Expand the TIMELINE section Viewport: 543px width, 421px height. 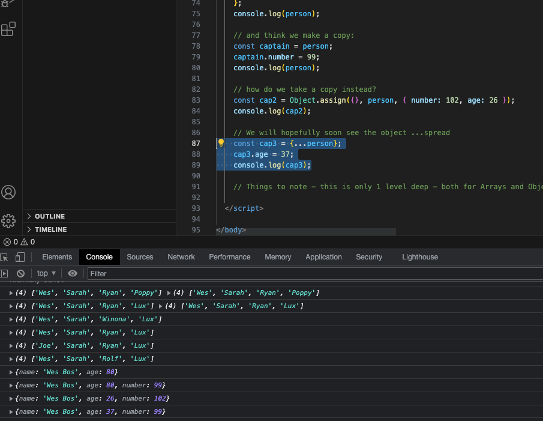(x=50, y=229)
